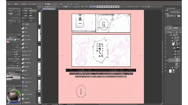Hide the highlighted selected layer via its eye
The width and height of the screenshot is (188, 105).
click(x=166, y=60)
